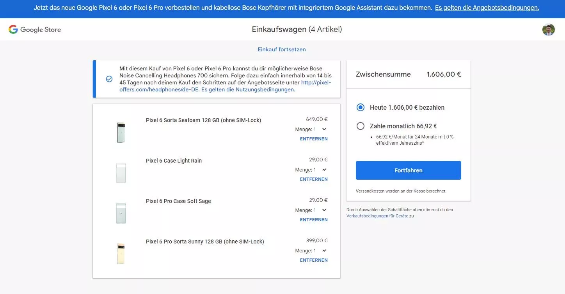Screen dimensions: 565x294
Task: Click product title Pixel 6 Pro Sorta Sunny 128 GB
Action: pos(205,241)
